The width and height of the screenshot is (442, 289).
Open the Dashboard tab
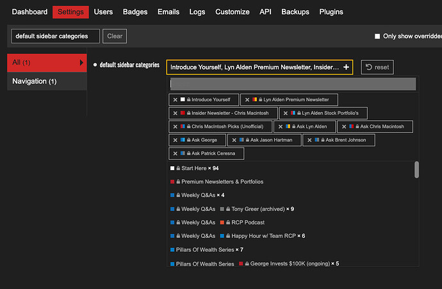coord(29,12)
